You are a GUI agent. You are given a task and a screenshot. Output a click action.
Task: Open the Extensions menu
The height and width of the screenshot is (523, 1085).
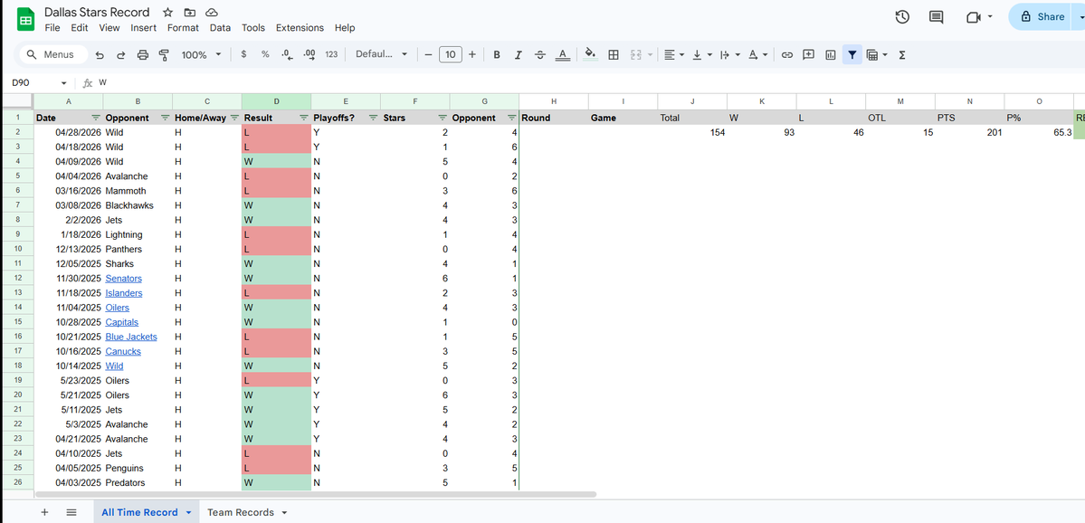[x=300, y=28]
